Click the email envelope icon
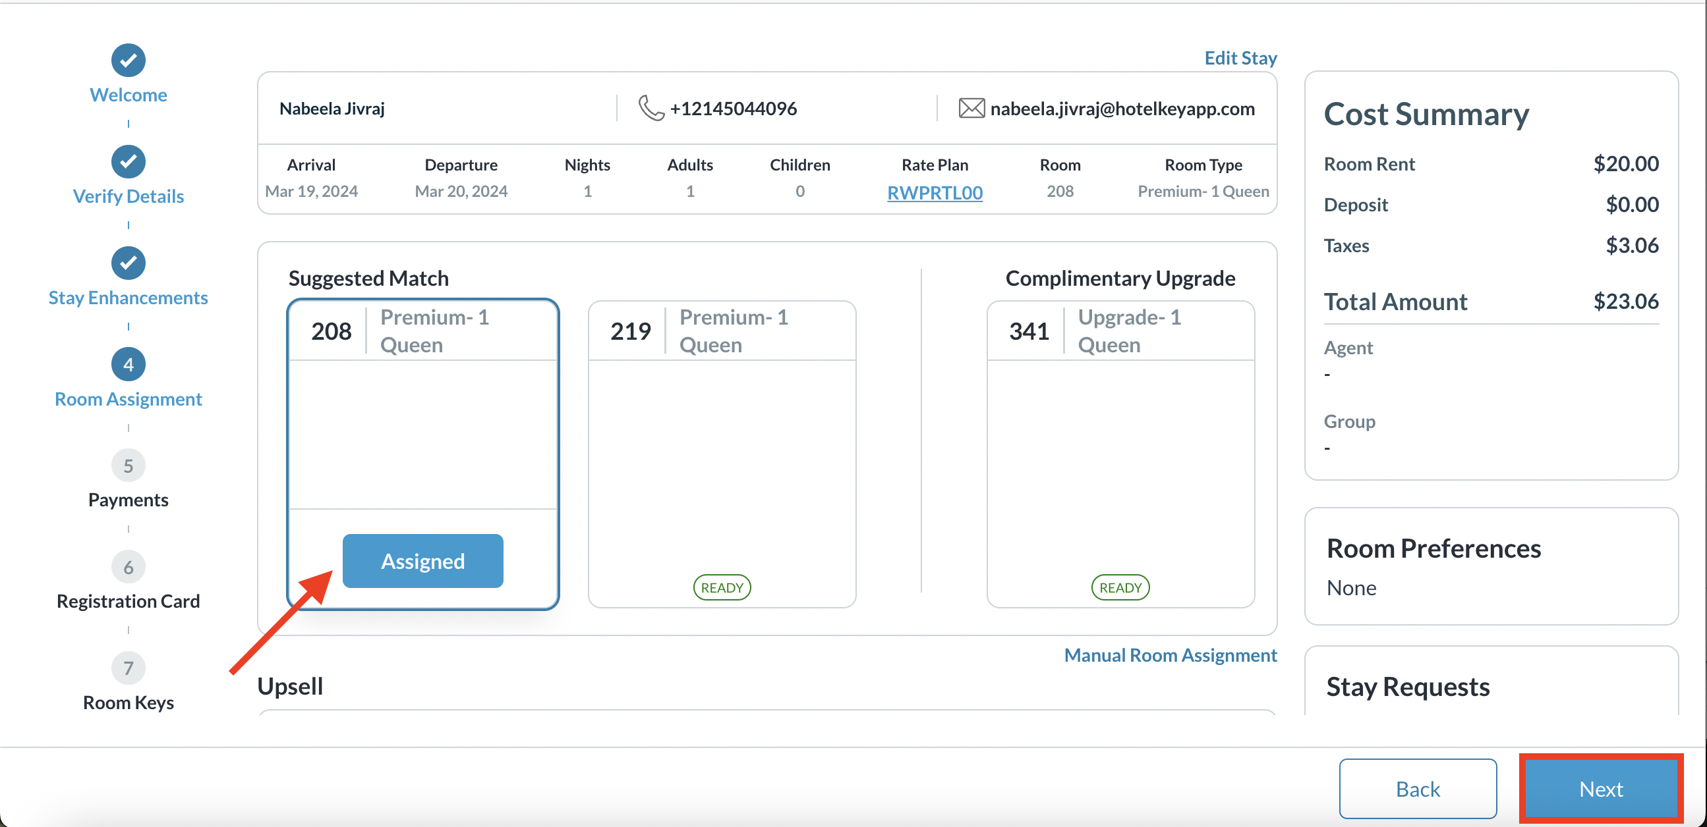This screenshot has height=827, width=1707. (x=971, y=108)
